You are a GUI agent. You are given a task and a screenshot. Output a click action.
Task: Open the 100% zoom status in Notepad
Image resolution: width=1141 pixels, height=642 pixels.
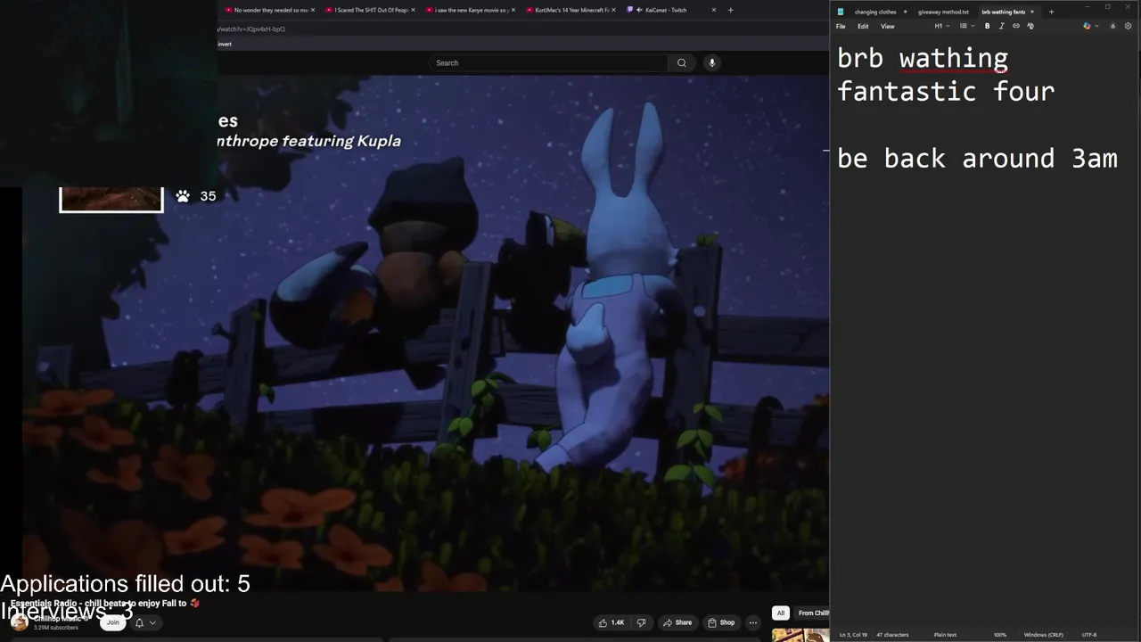(1000, 635)
